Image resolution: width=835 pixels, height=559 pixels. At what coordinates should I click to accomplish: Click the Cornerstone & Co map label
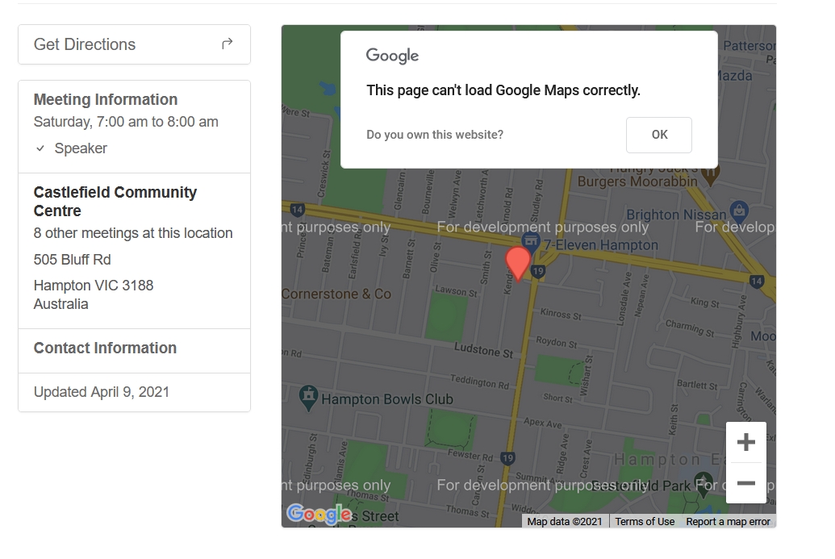click(336, 294)
